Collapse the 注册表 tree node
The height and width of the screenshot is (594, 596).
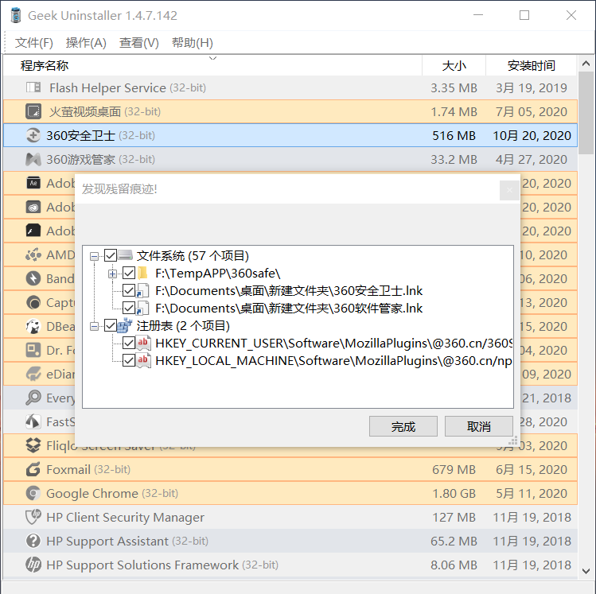point(94,326)
